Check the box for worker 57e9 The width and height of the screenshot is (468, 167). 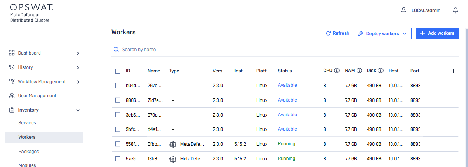[118, 159]
